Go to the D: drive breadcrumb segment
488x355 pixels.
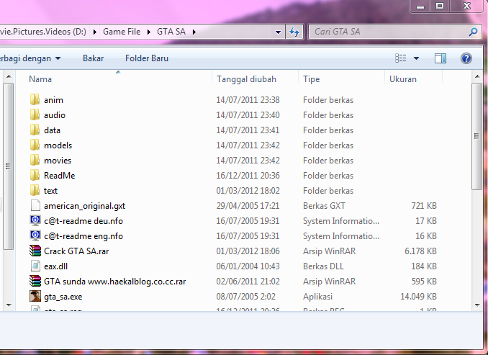point(43,32)
